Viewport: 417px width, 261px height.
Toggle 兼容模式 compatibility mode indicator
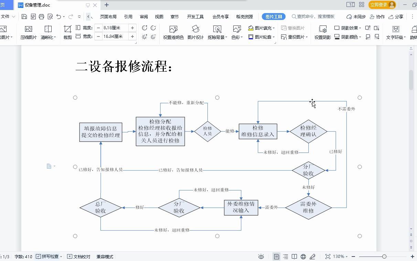(105, 257)
